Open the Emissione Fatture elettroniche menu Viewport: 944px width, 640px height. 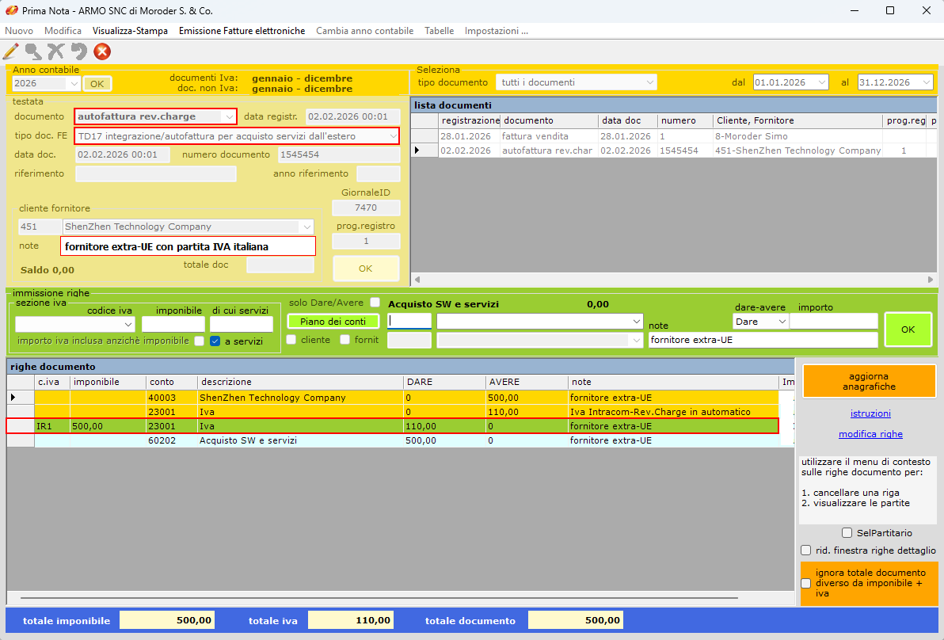click(242, 31)
